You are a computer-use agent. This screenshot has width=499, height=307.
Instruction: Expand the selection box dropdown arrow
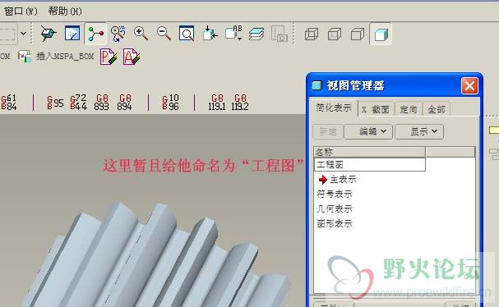pyautogui.click(x=23, y=33)
